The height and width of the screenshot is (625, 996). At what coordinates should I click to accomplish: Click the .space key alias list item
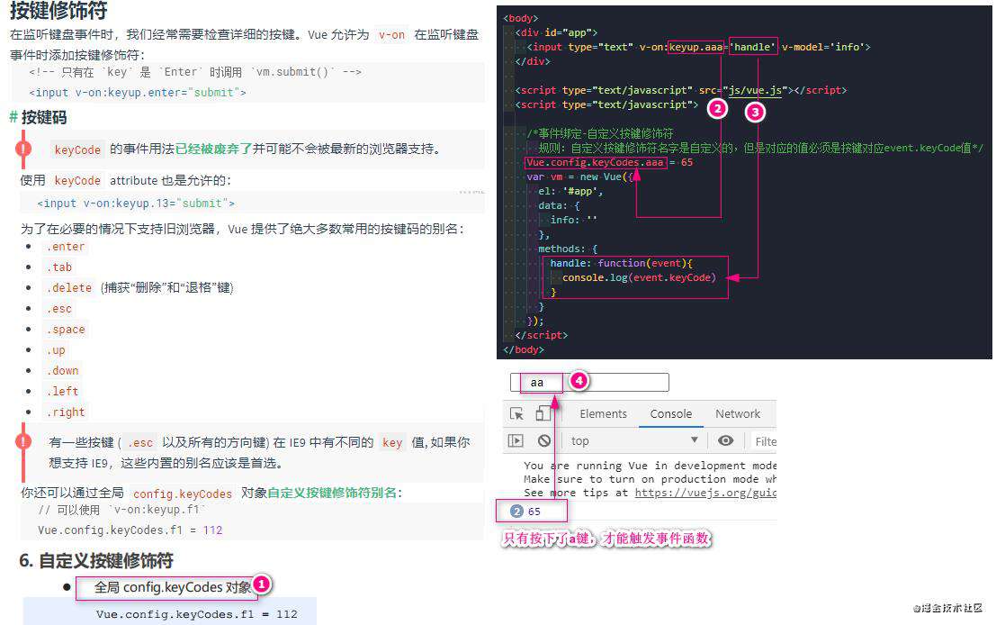65,330
